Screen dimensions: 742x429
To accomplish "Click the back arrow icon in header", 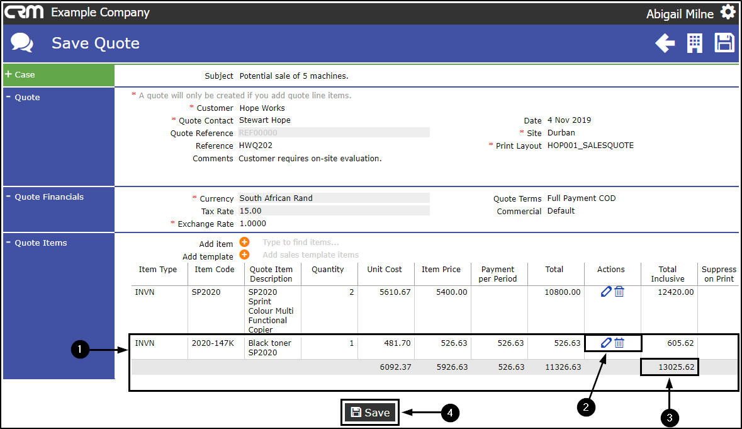I will tap(665, 43).
